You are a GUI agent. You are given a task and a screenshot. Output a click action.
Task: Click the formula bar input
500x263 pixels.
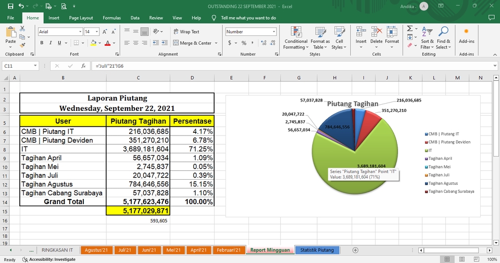292,66
